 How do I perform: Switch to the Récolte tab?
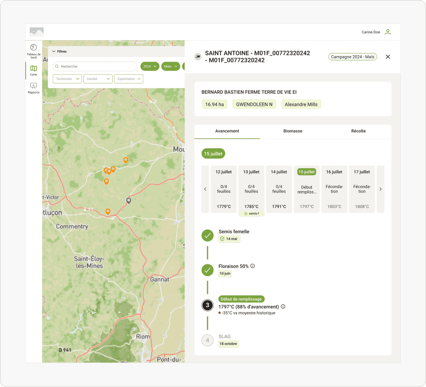pos(358,131)
